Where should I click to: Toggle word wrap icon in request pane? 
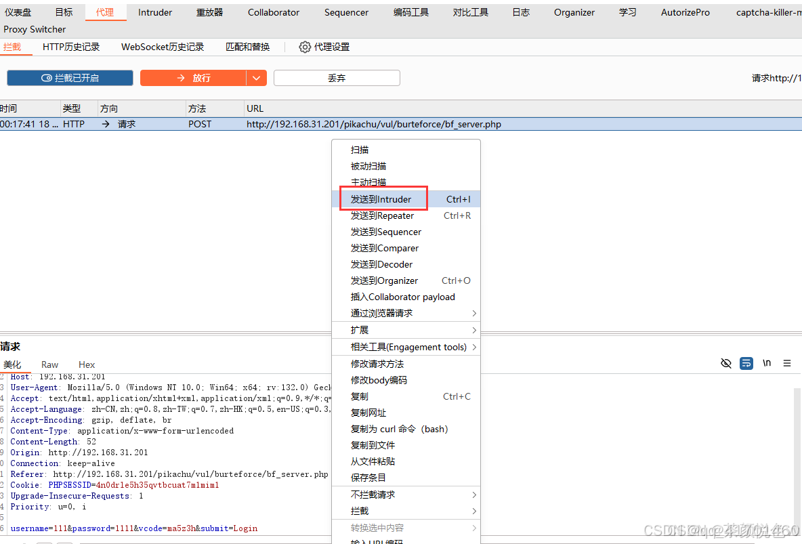pyautogui.click(x=746, y=363)
